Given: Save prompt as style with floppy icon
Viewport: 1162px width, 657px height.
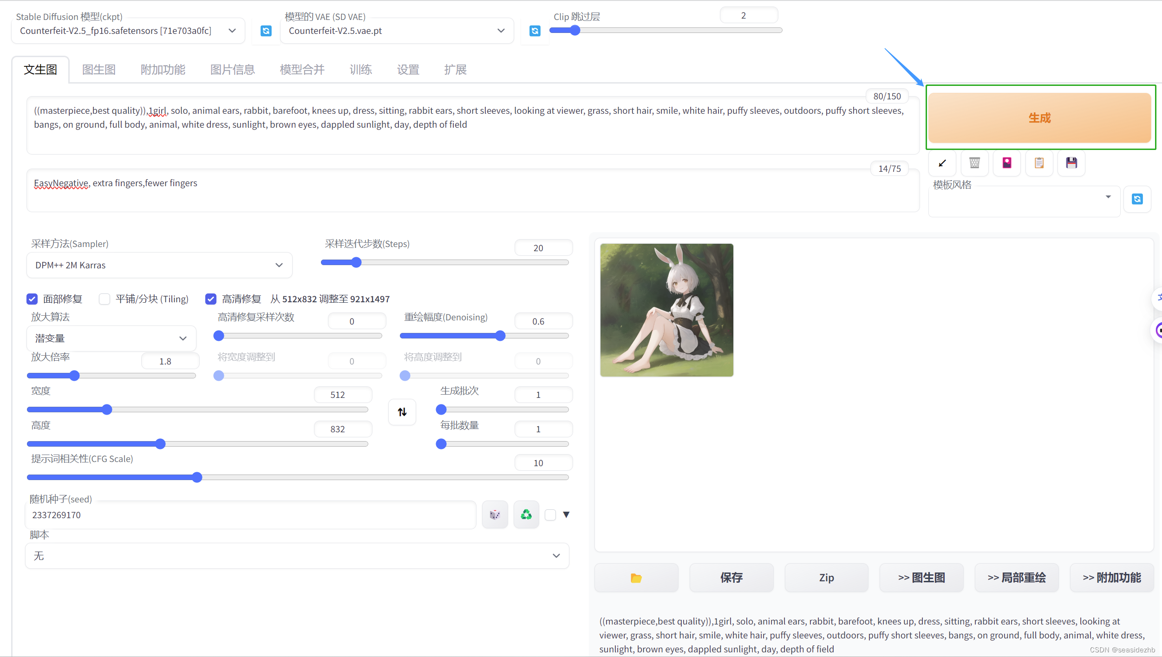Looking at the screenshot, I should tap(1071, 163).
